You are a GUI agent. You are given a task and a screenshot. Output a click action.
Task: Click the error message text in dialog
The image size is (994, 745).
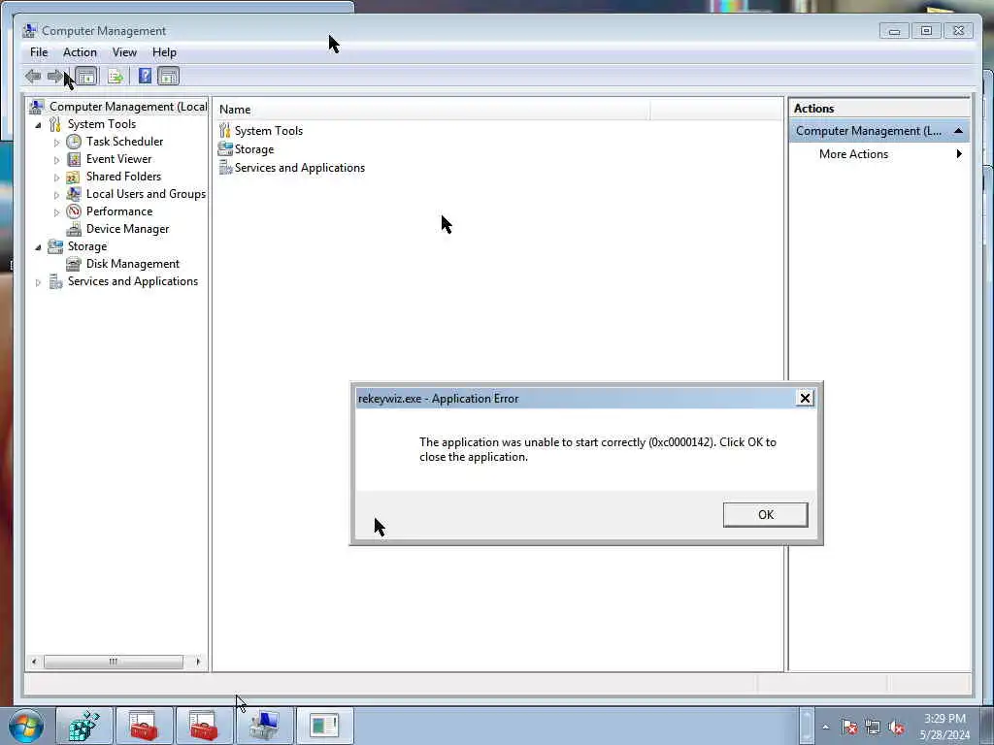[597, 449]
